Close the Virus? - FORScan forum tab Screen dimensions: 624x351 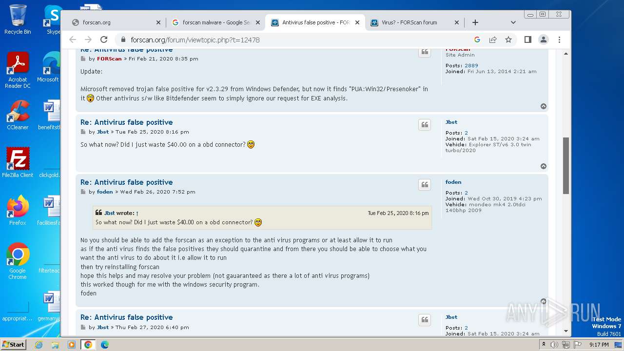click(x=457, y=22)
